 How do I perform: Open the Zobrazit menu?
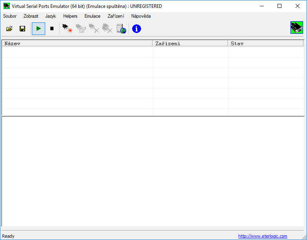[x=31, y=16]
